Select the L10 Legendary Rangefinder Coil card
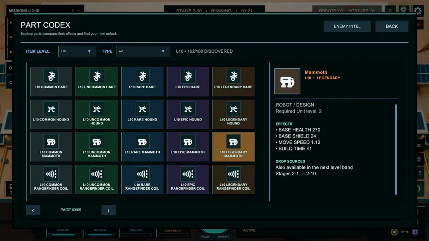This screenshot has height=241, width=429. tap(233, 179)
